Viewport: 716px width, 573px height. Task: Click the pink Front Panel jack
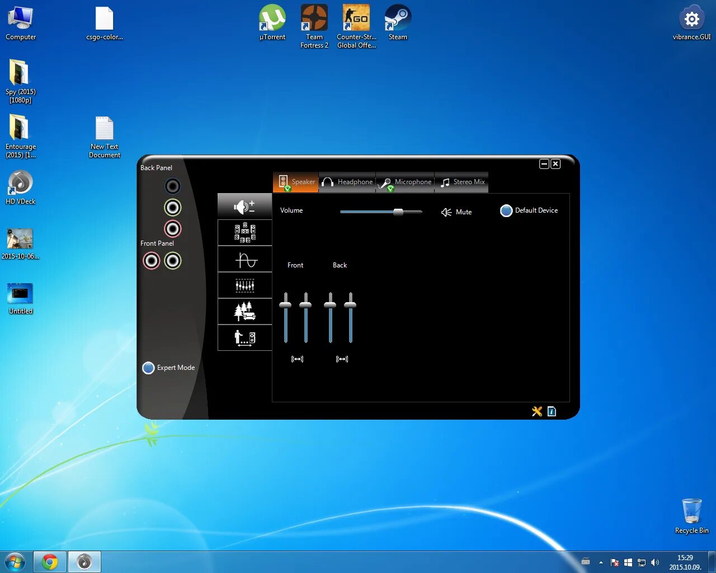tap(151, 261)
